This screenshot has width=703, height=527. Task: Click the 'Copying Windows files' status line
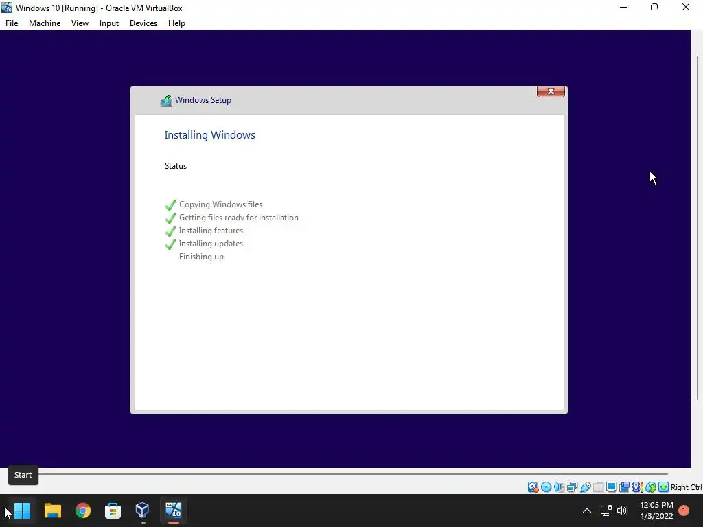[220, 204]
